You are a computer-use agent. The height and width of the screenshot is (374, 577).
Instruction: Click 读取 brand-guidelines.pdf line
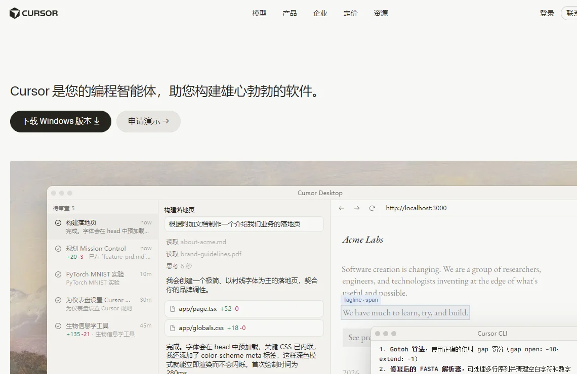point(204,254)
